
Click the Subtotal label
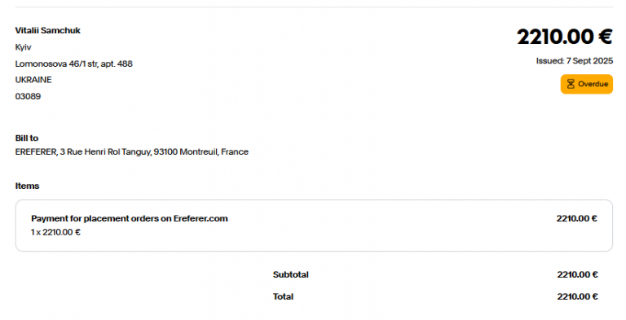[291, 274]
